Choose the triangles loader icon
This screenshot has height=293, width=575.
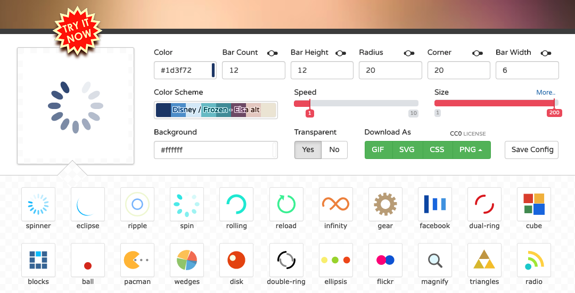(484, 259)
